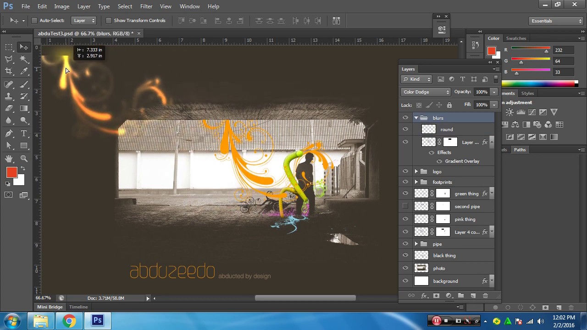Select the Spot Healing Brush tool
This screenshot has width=587, height=330.
(9, 84)
